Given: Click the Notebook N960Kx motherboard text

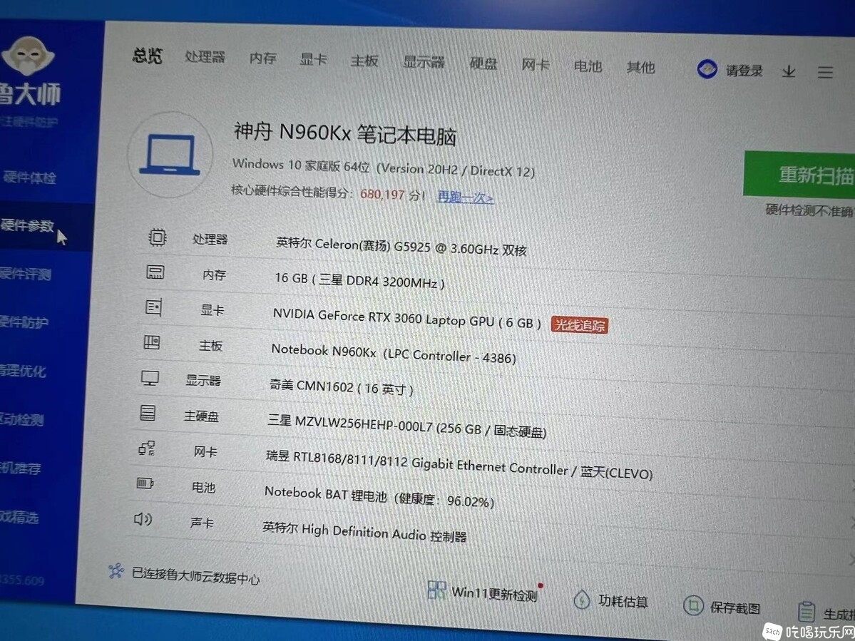Looking at the screenshot, I should pyautogui.click(x=393, y=353).
